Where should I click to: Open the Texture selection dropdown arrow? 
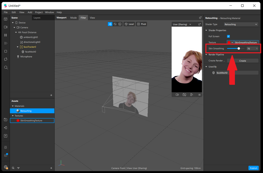[x=232, y=43]
